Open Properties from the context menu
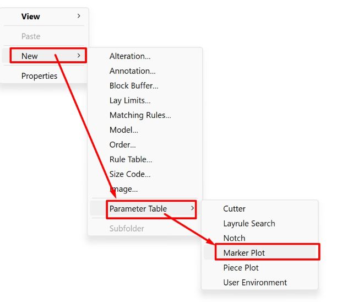Viewport: 358px width, 302px height. (x=39, y=76)
